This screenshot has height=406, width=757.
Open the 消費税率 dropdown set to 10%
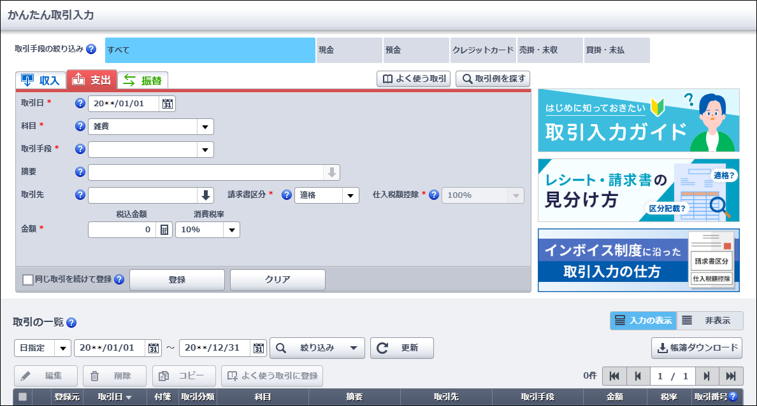[x=231, y=230]
